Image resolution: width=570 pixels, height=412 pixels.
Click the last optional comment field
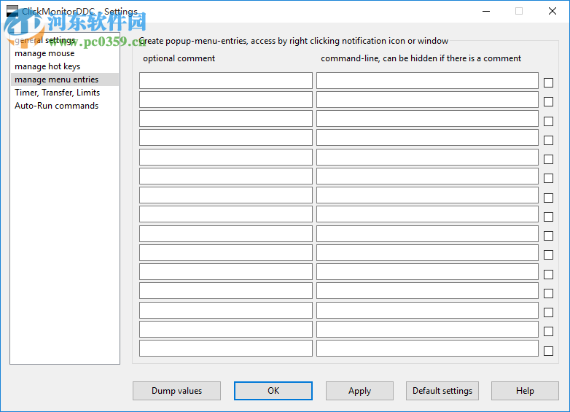click(226, 349)
